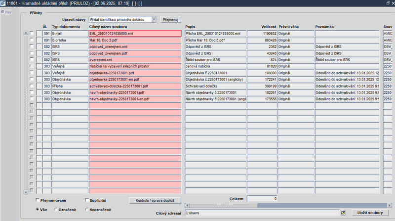Click size value 43840

(262, 53)
